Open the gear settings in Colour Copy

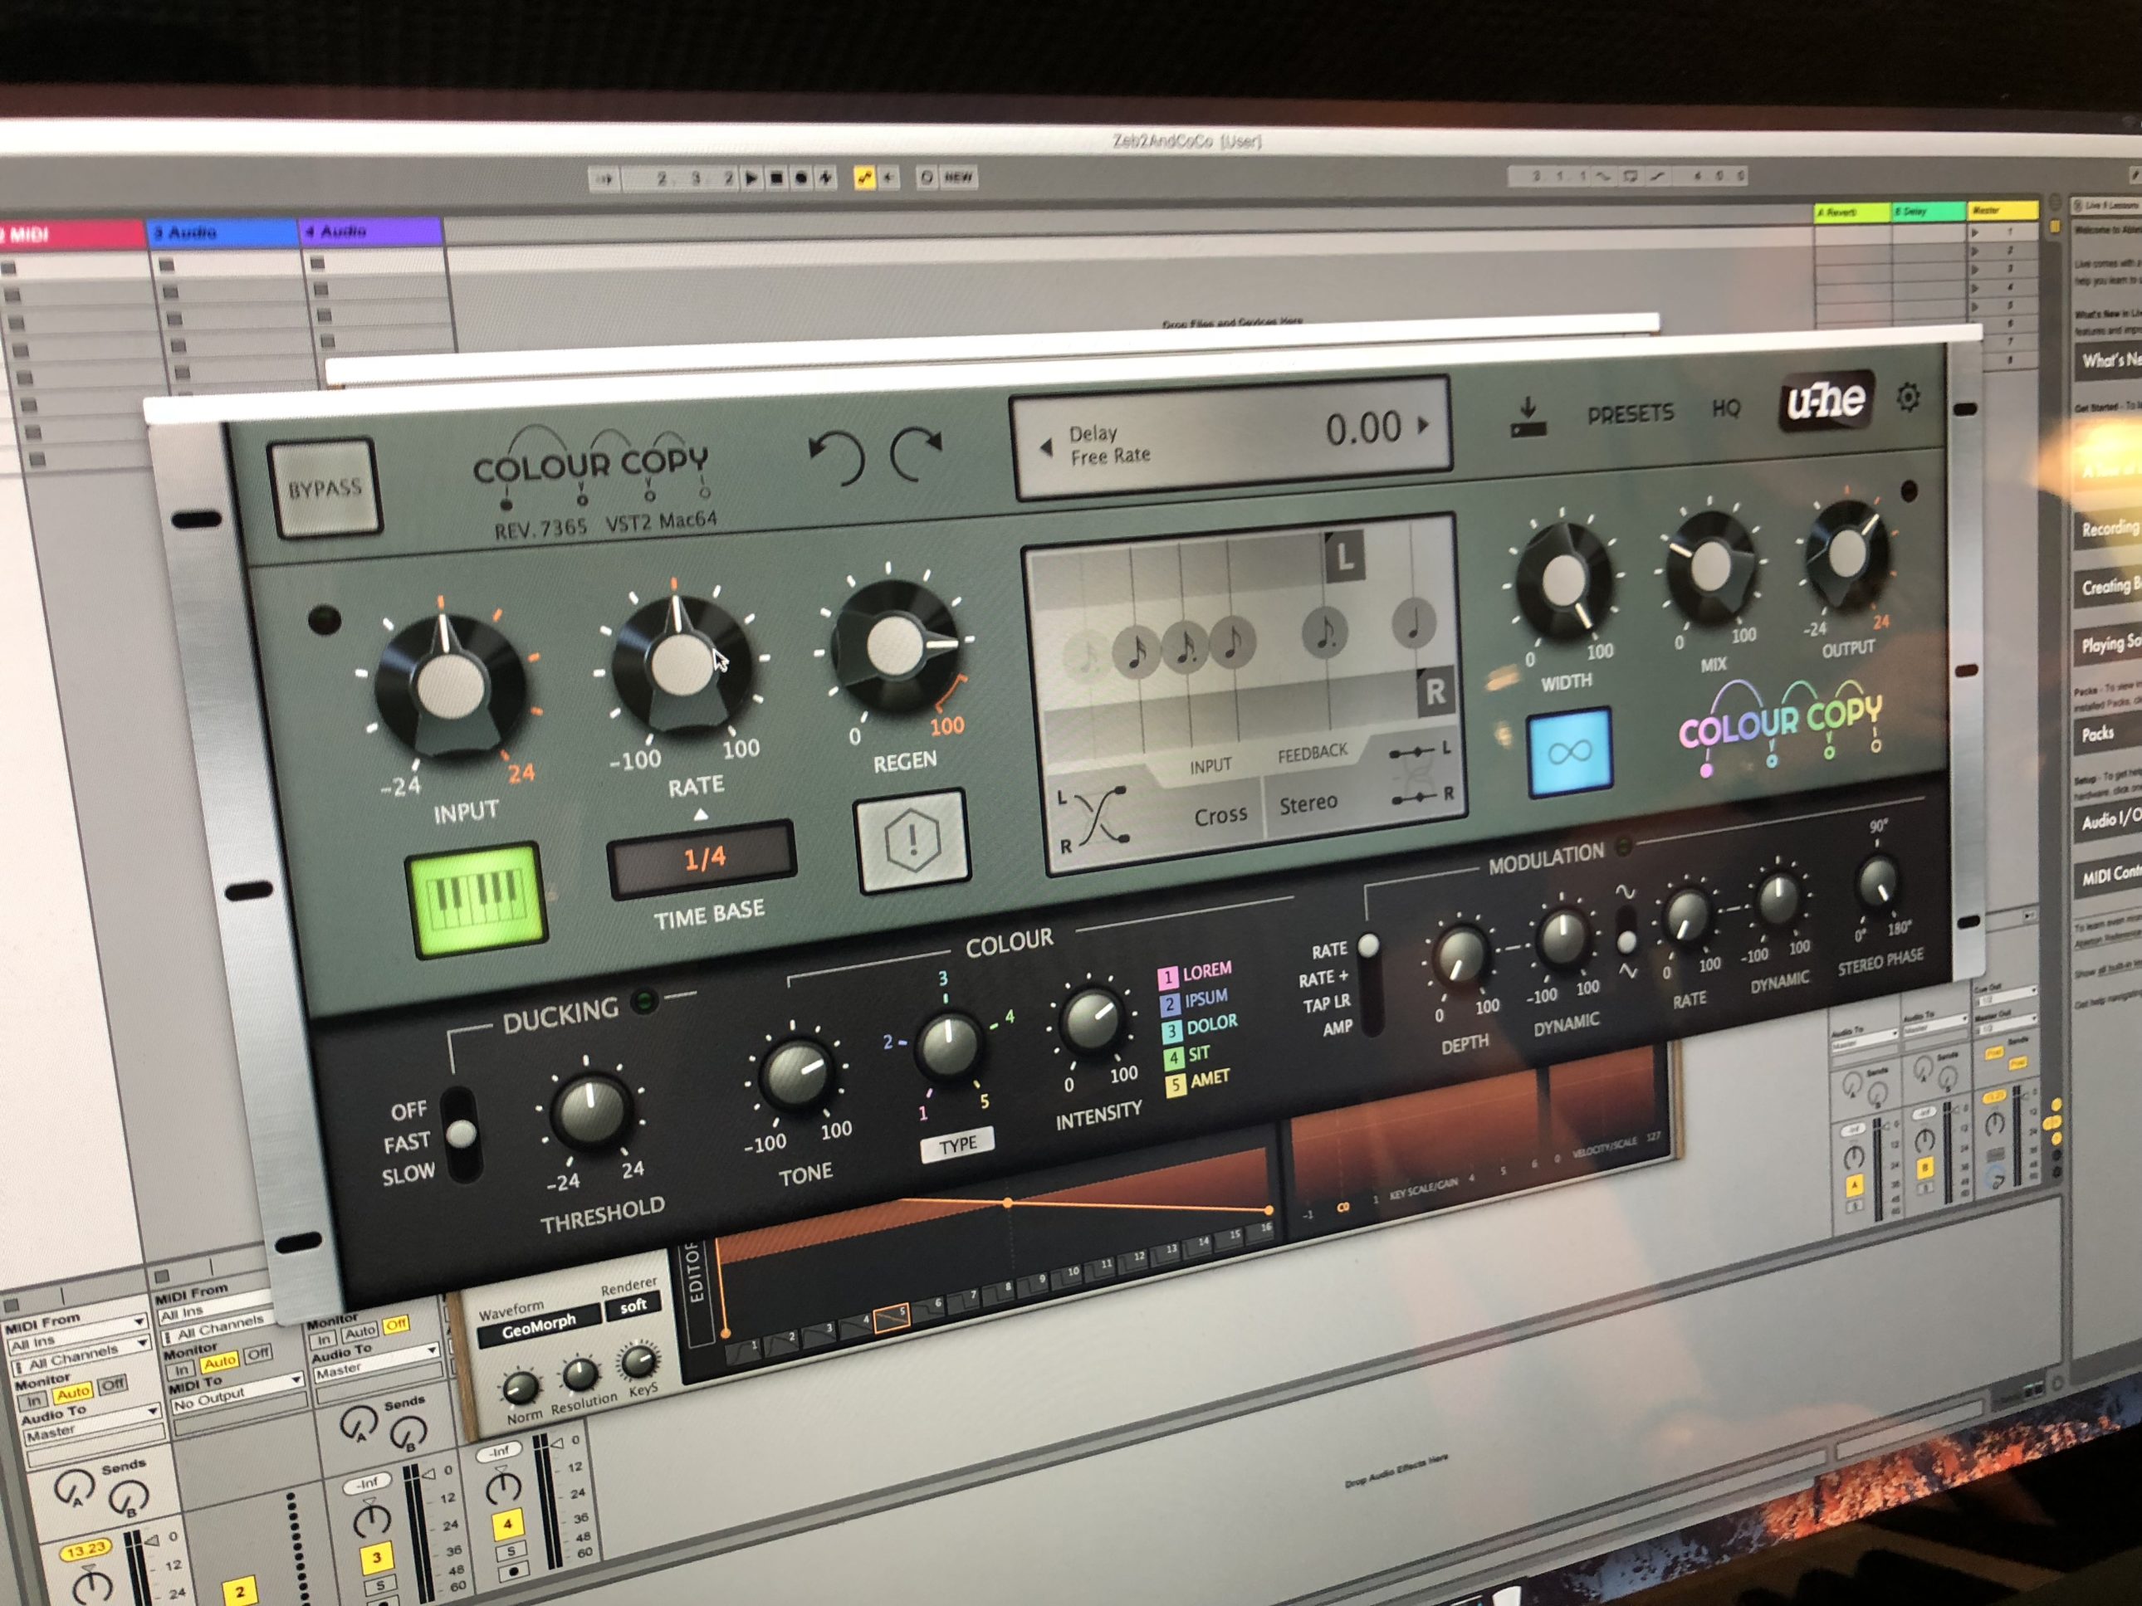[1908, 396]
